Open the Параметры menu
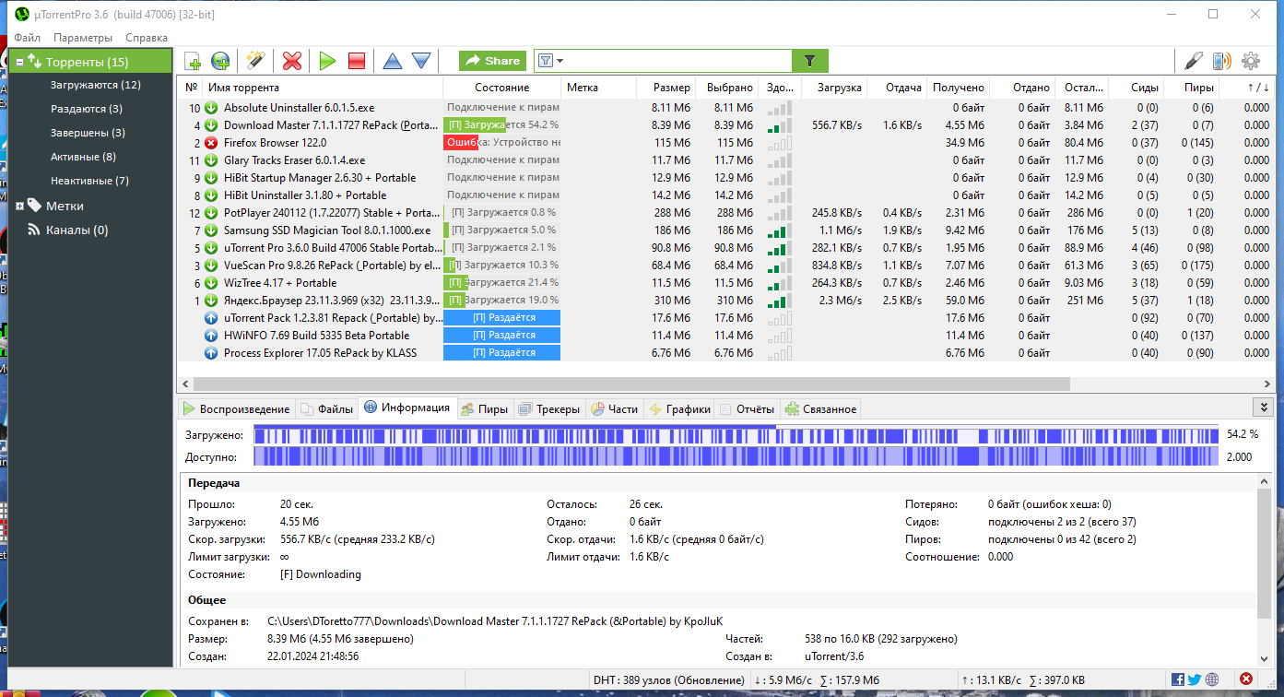Screen dimensions: 1284x697 [x=83, y=38]
